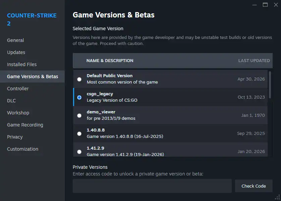Select Game Versions & Betas sidebar item
The image size is (281, 201).
[x=33, y=77]
